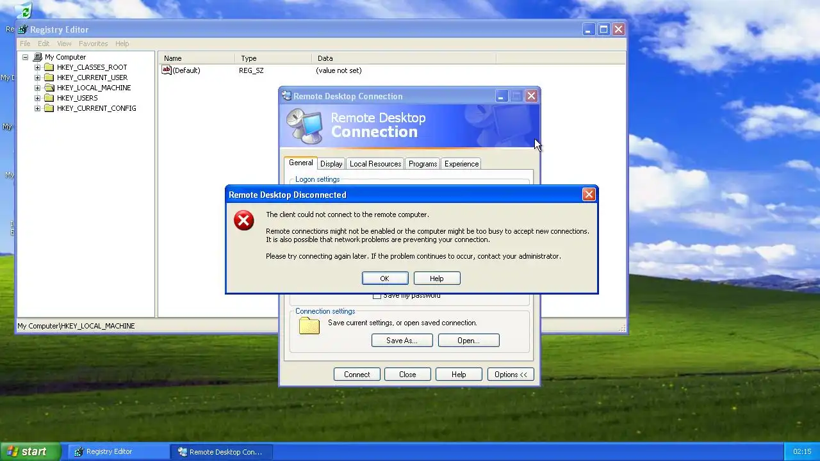This screenshot has height=461, width=820.
Task: Expand HKEY_LOCAL_MACHINE key
Action: pos(37,88)
